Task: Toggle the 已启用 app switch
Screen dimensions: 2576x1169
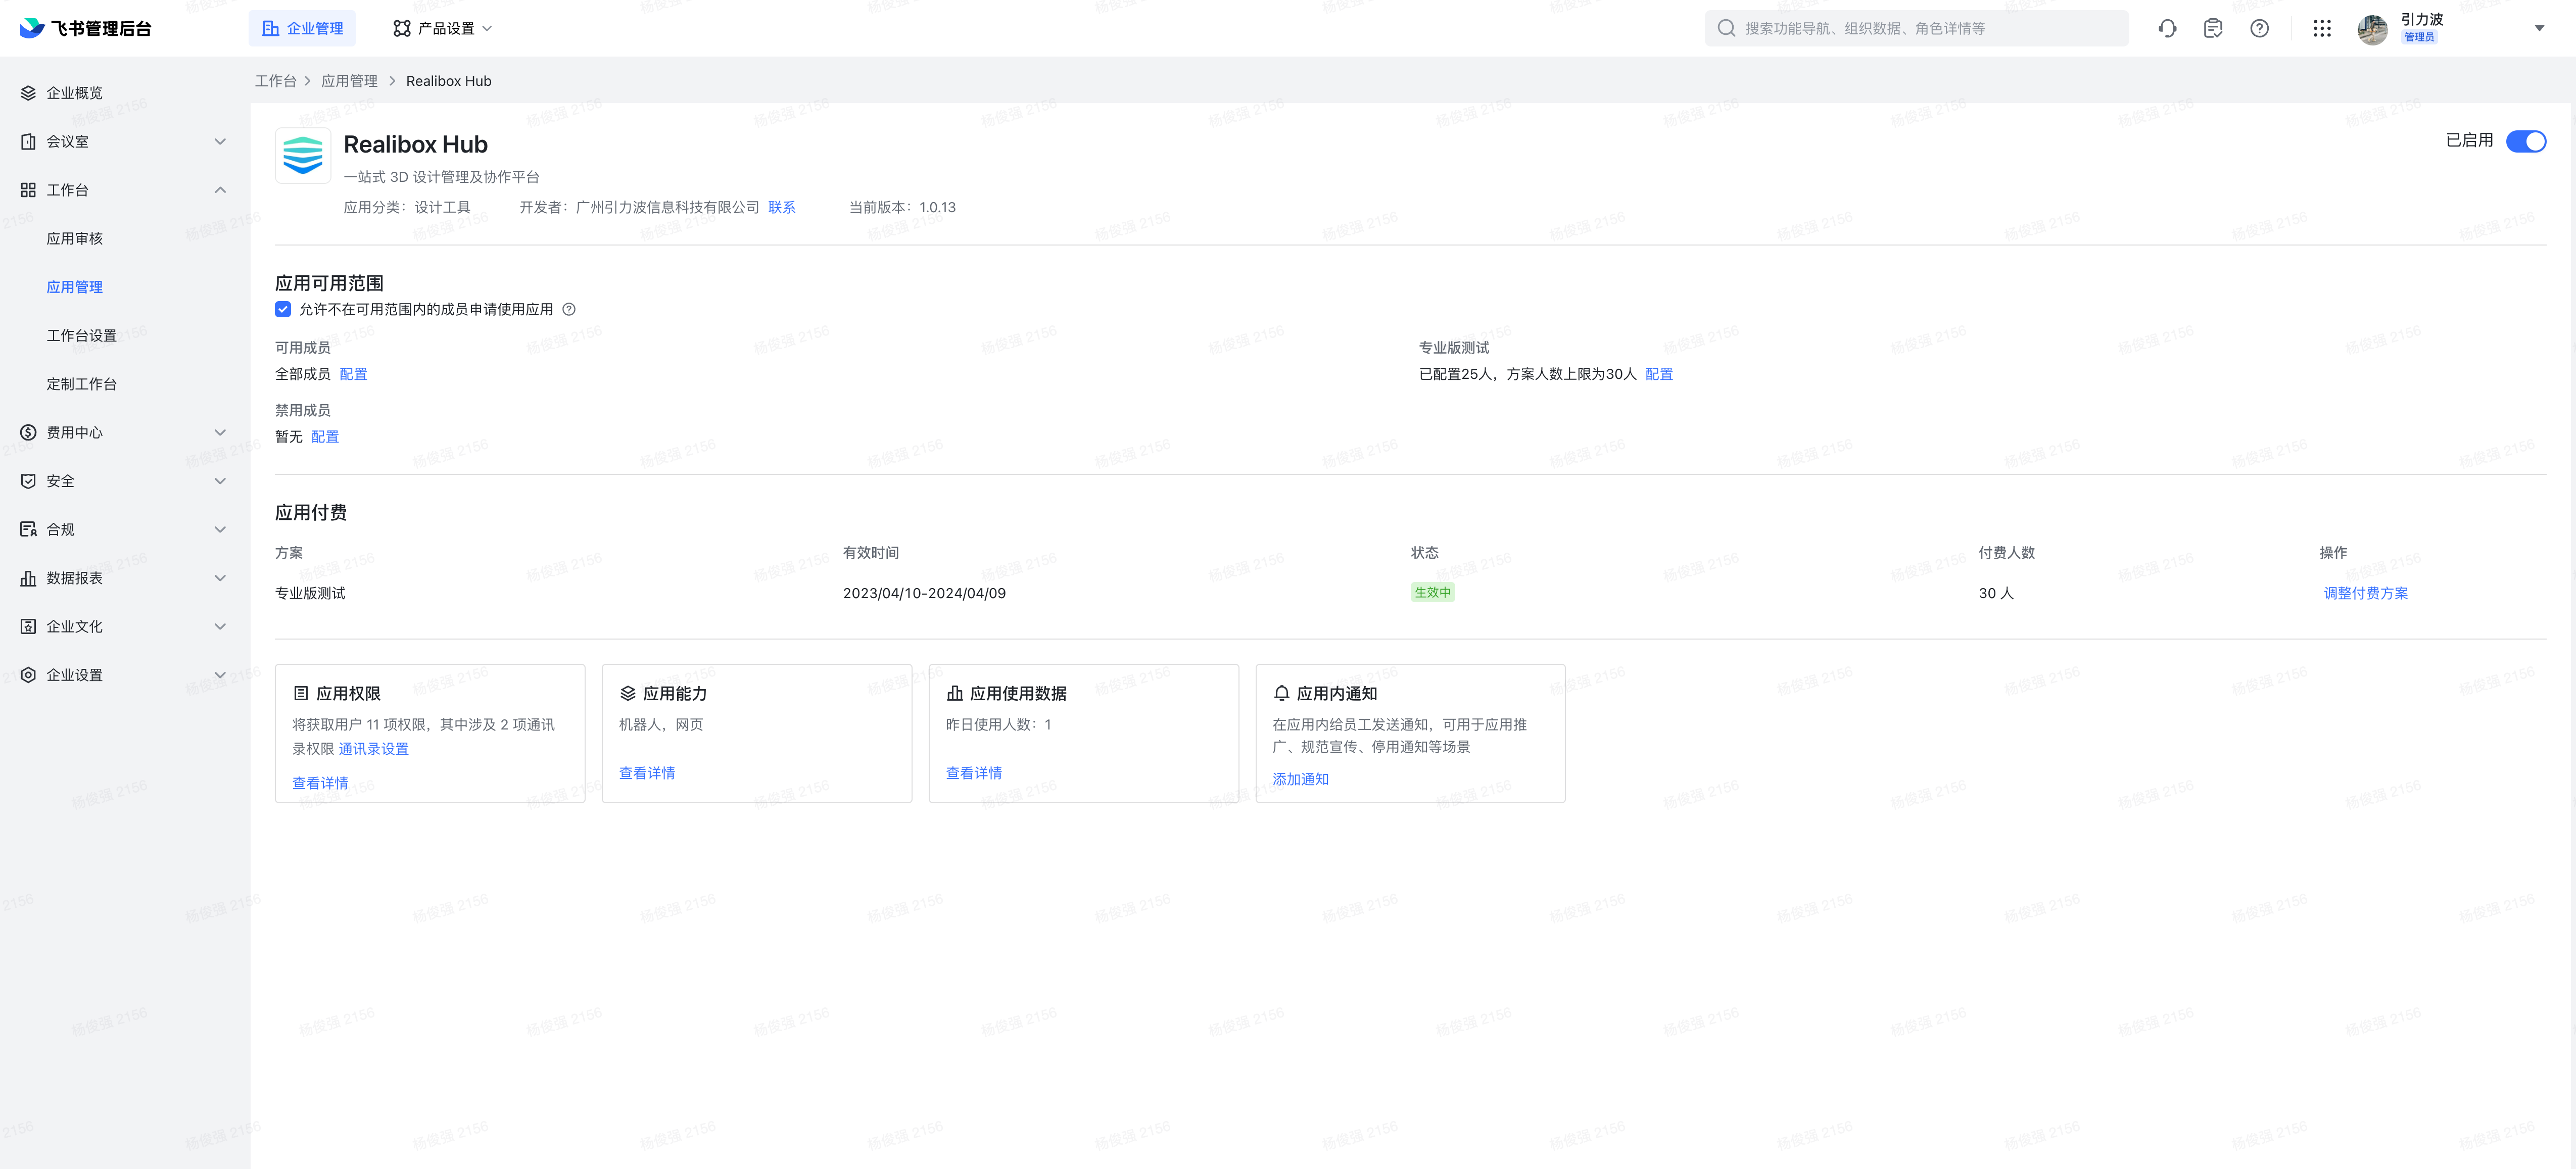Action: [2526, 141]
